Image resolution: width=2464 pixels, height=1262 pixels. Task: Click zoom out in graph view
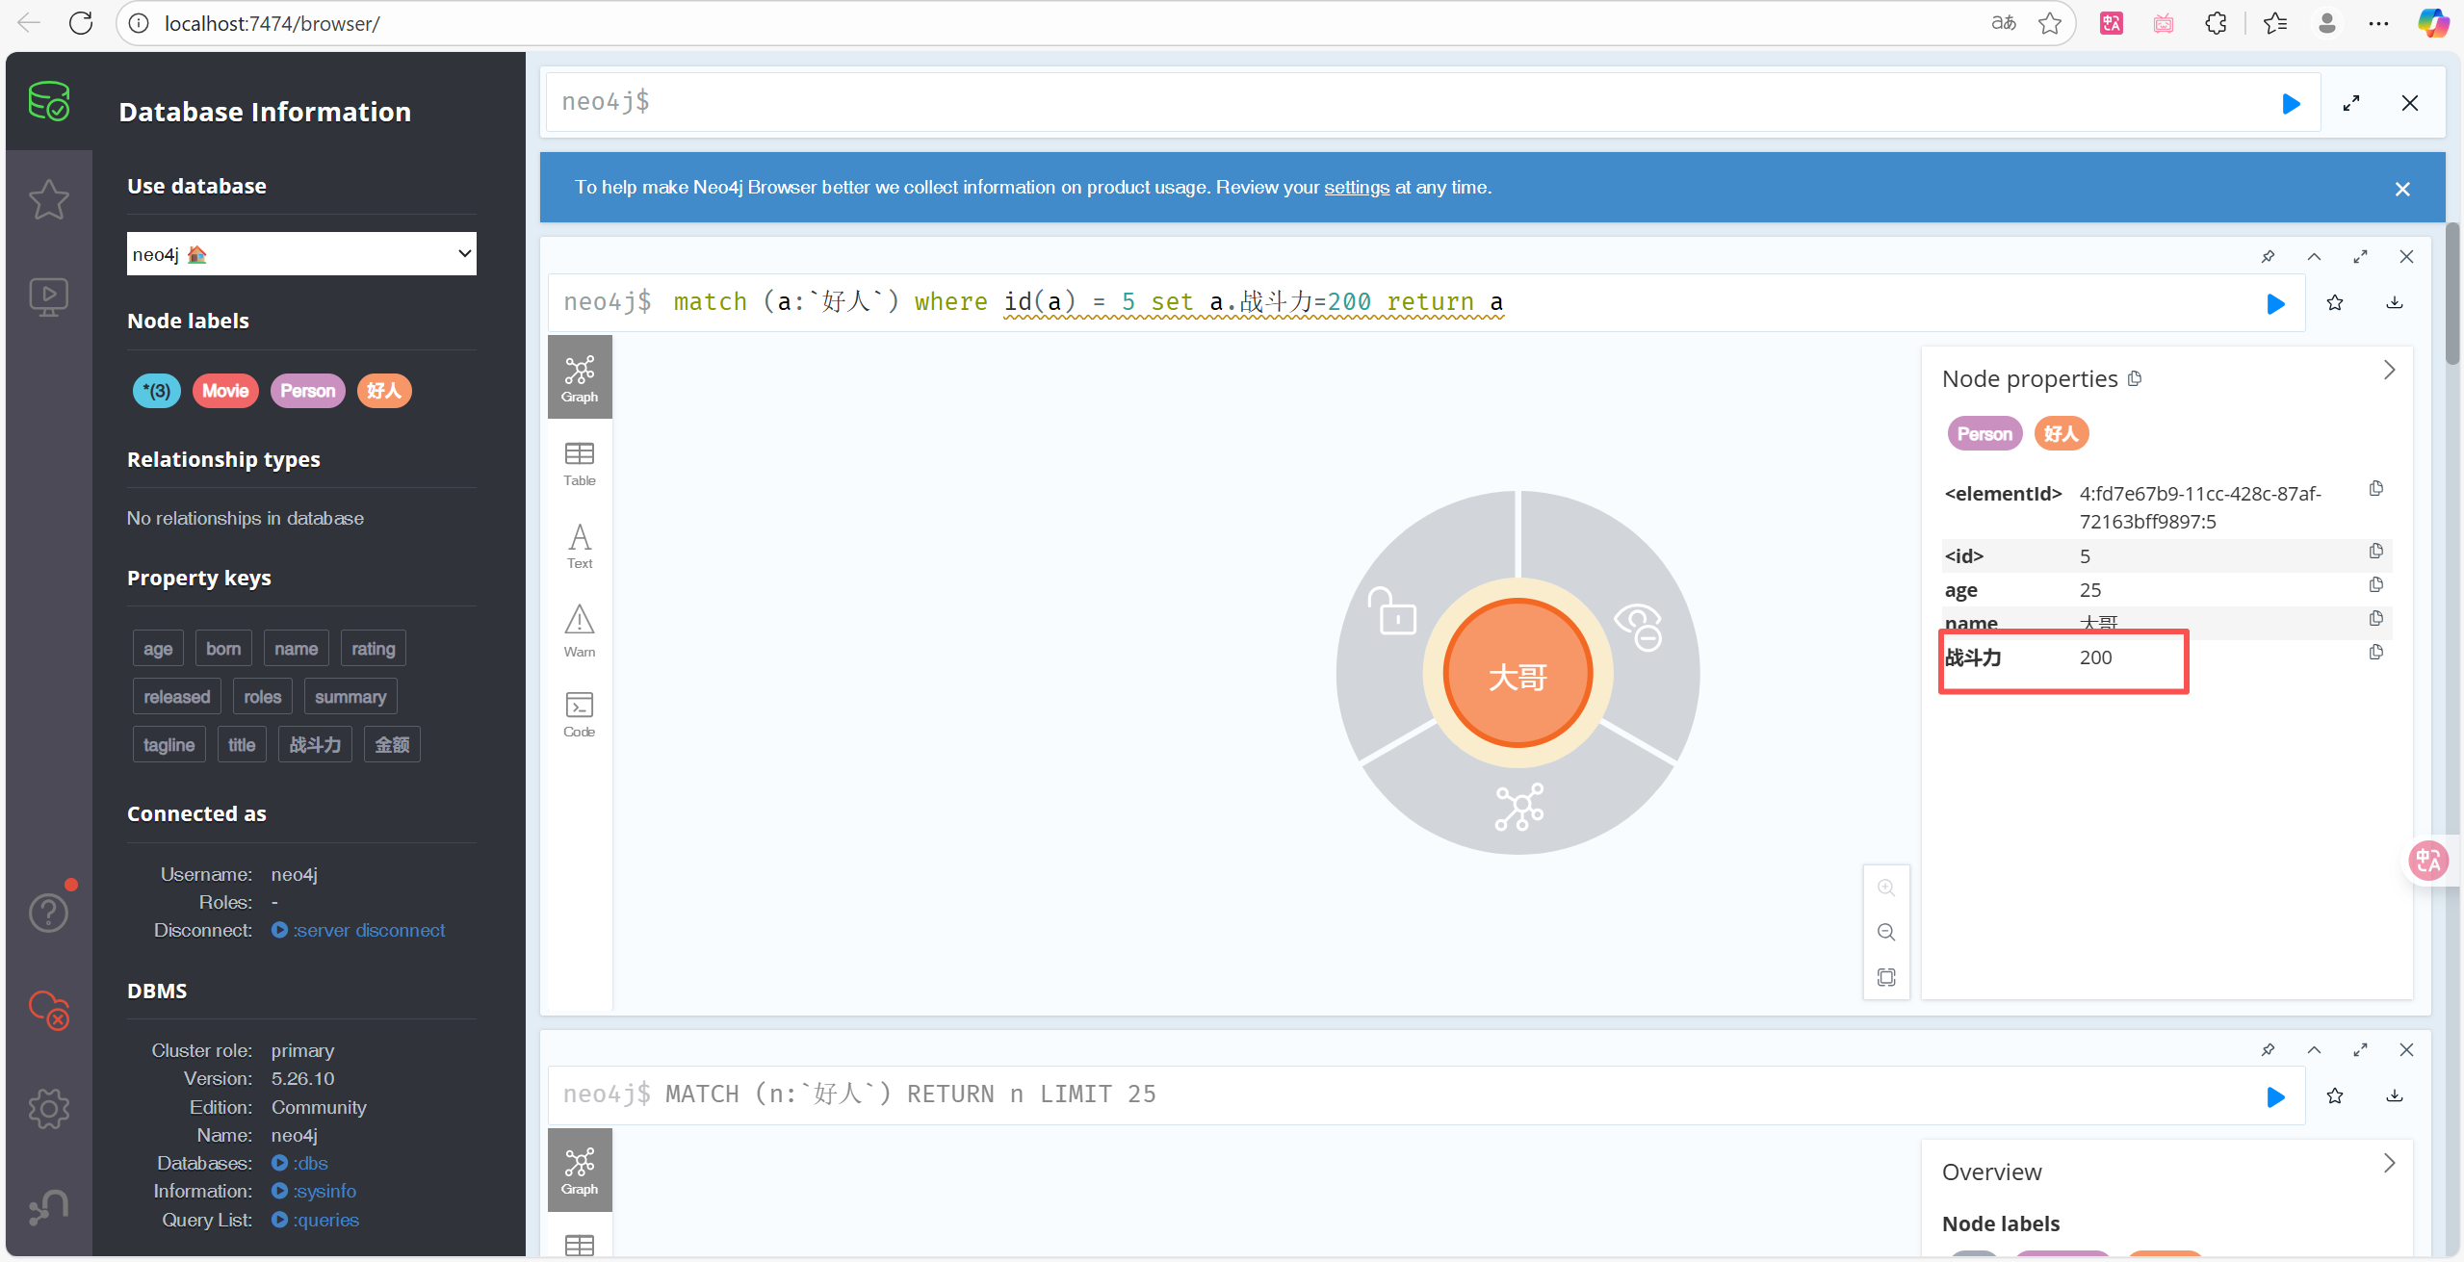click(1886, 932)
